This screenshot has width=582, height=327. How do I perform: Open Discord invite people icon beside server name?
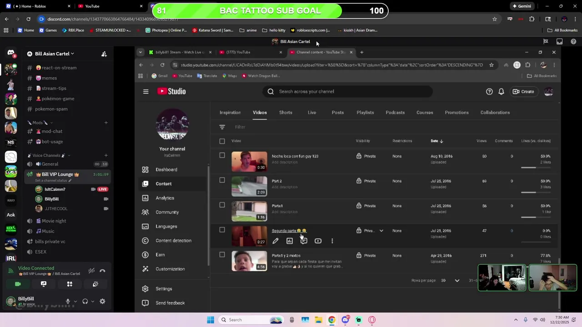[104, 54]
